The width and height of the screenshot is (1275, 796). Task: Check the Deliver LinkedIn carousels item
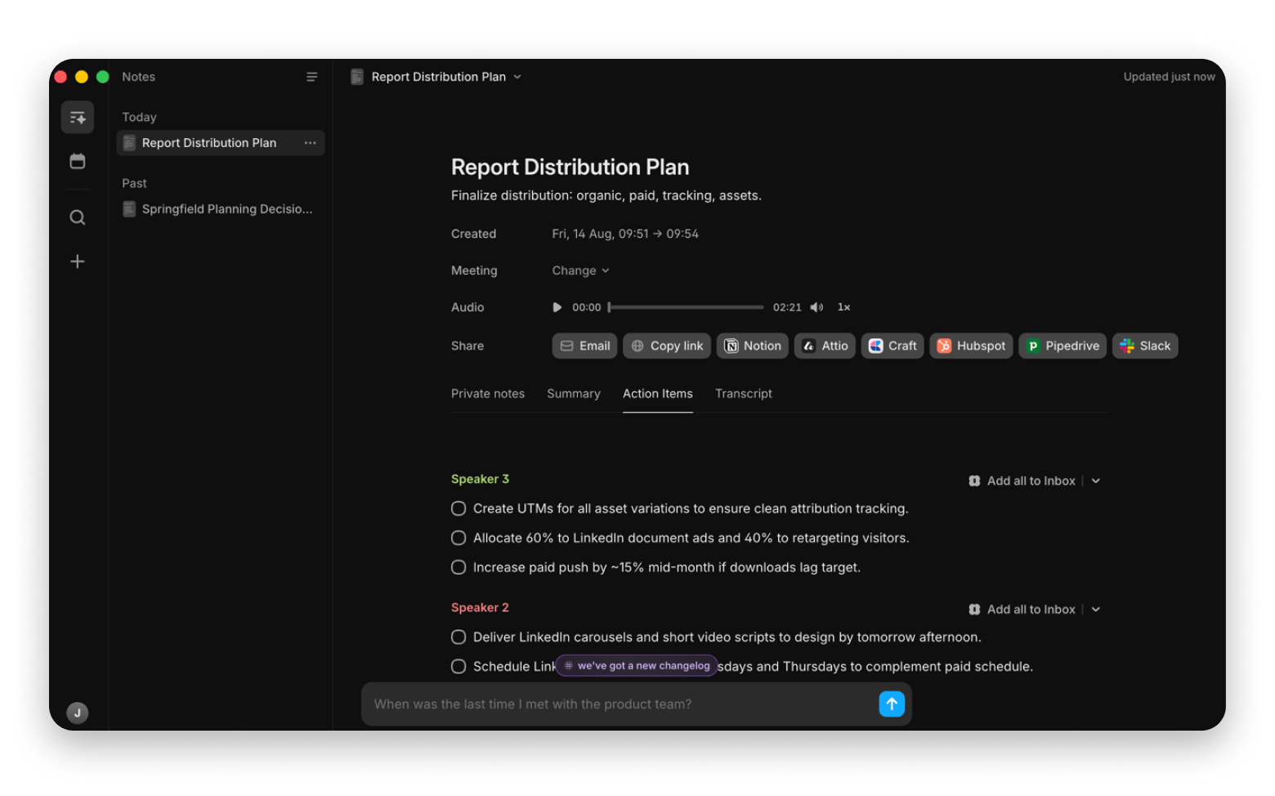tap(459, 637)
